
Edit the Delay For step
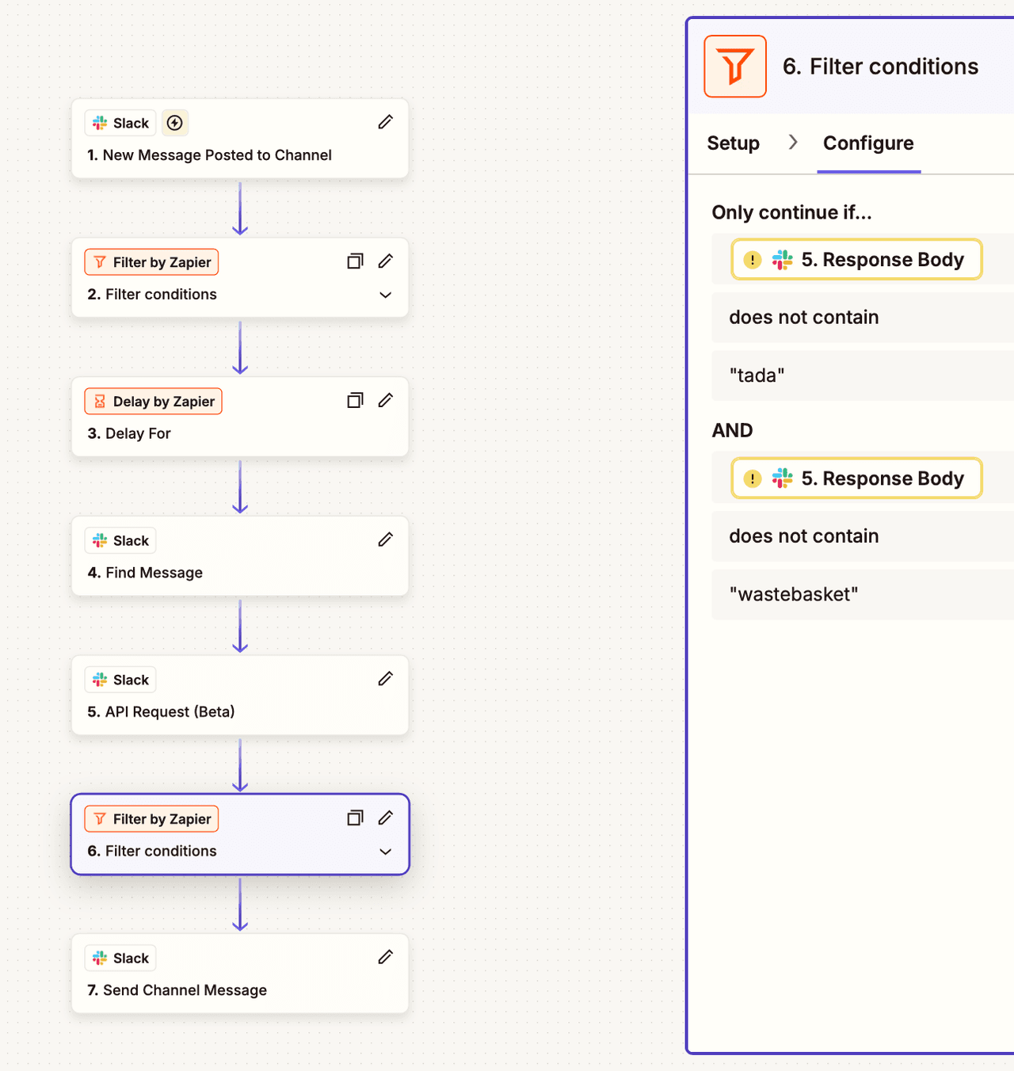pos(386,401)
